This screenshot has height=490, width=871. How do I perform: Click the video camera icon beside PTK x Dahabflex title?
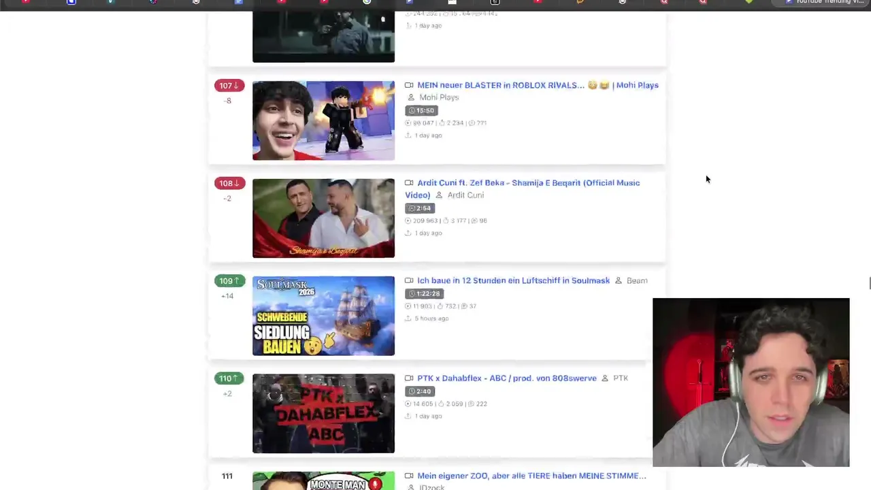(409, 378)
